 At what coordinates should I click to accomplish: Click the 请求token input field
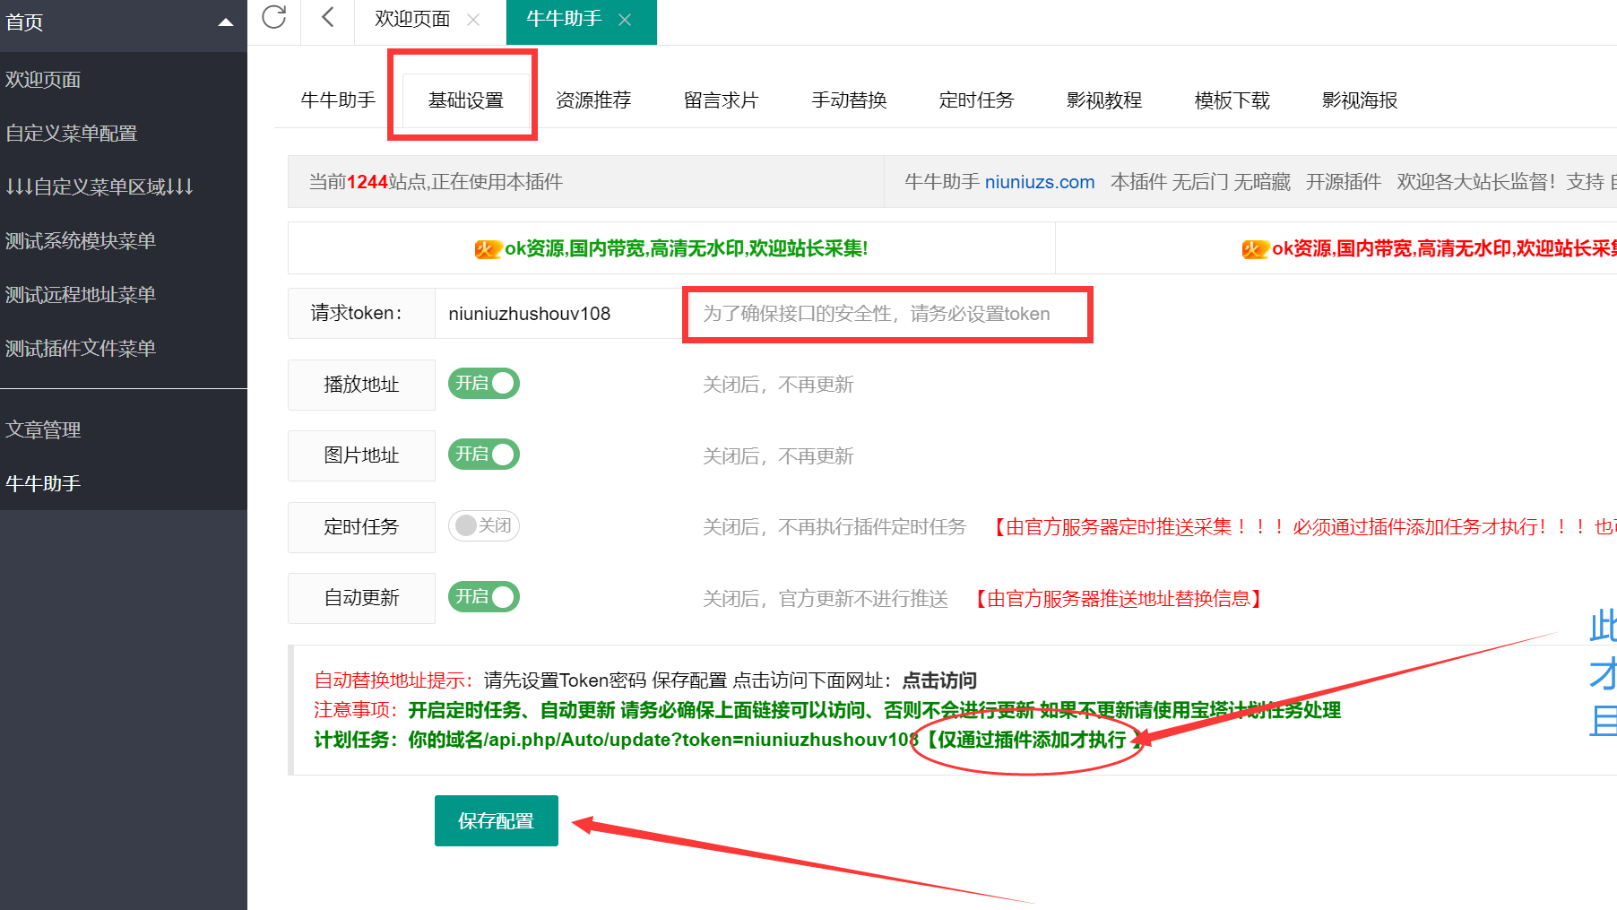(558, 314)
